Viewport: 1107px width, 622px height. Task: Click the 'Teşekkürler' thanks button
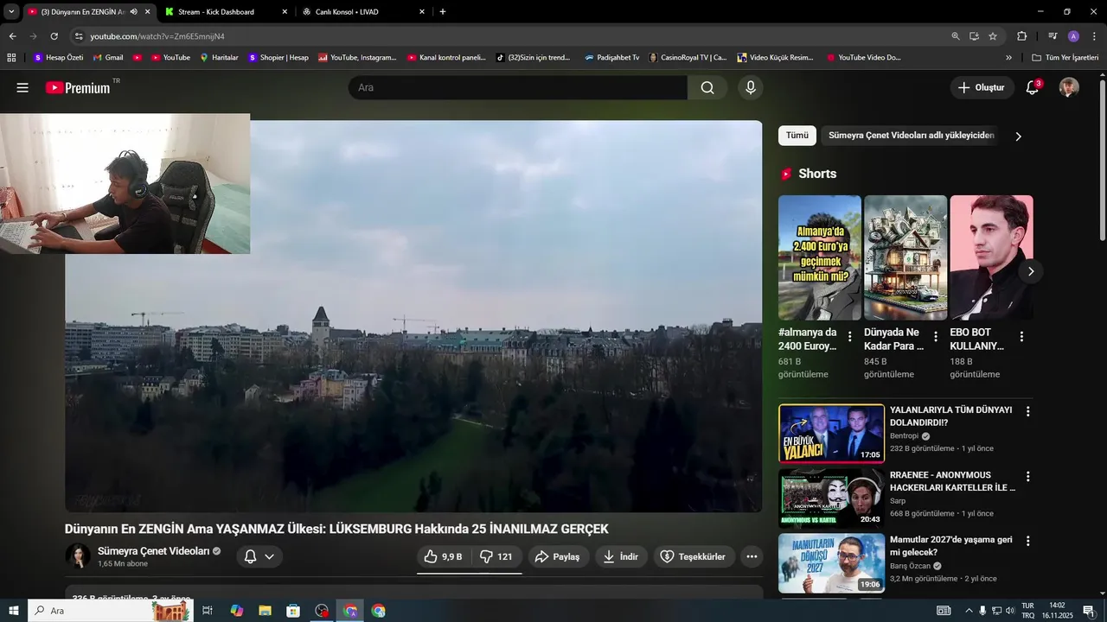pos(694,556)
